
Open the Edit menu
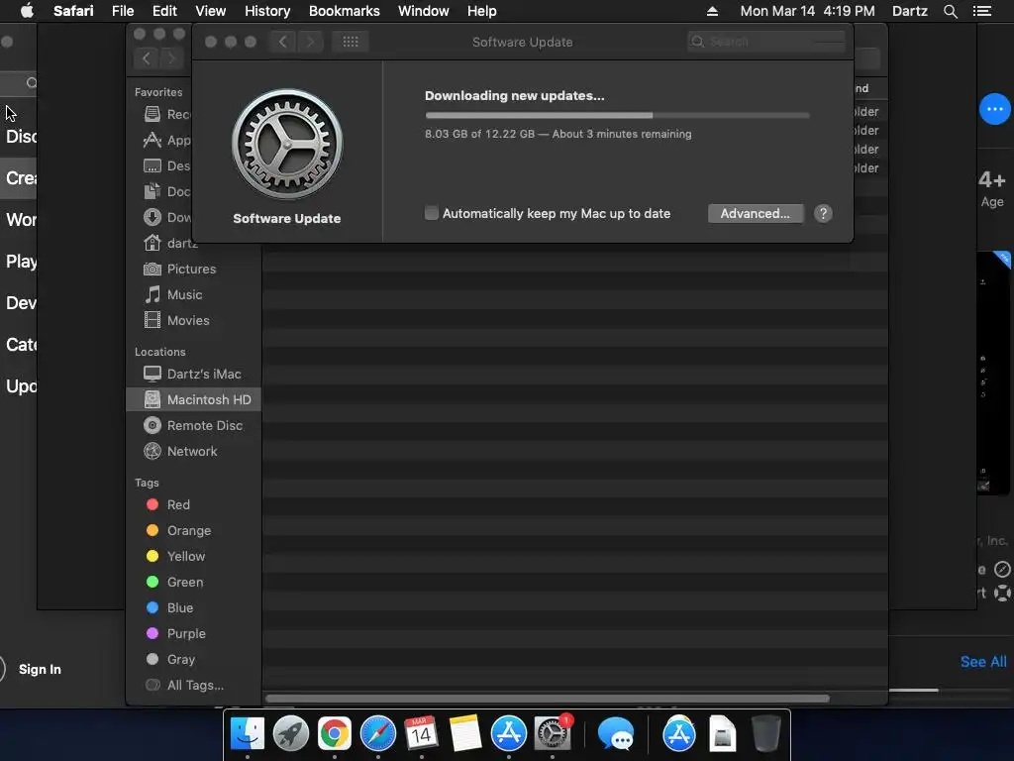164,11
